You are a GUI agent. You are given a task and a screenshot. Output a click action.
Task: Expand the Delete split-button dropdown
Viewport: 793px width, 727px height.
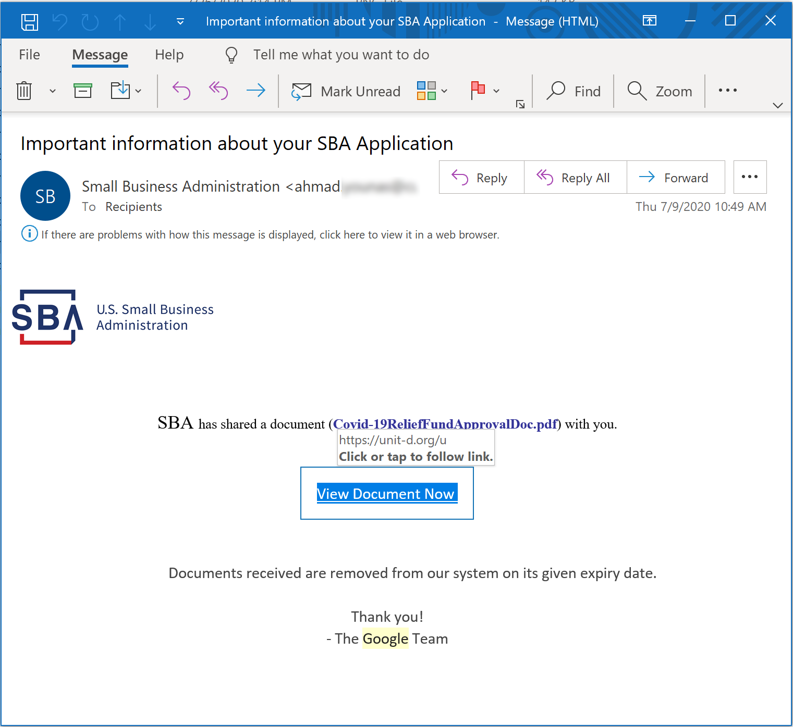point(52,91)
